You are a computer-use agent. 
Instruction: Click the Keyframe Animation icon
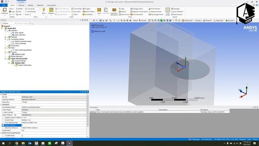click(114, 10)
